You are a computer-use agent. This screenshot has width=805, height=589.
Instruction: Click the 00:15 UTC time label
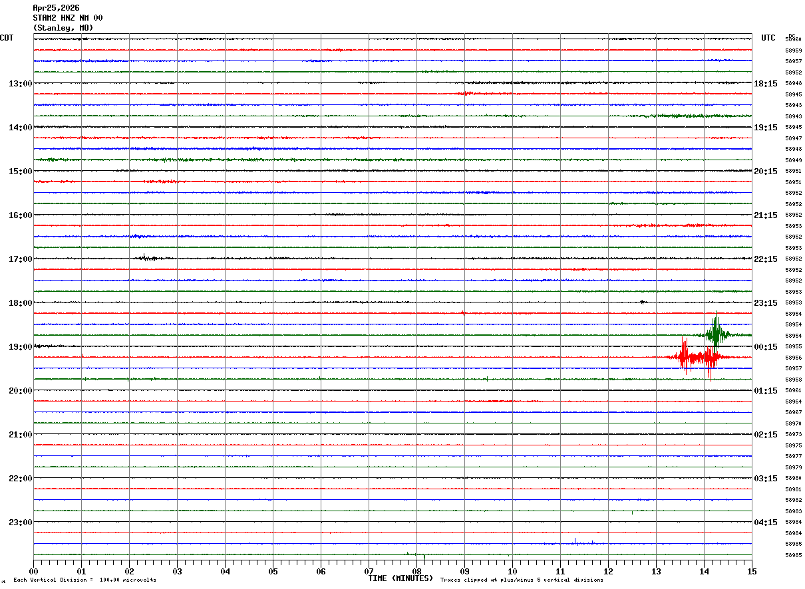(x=766, y=347)
